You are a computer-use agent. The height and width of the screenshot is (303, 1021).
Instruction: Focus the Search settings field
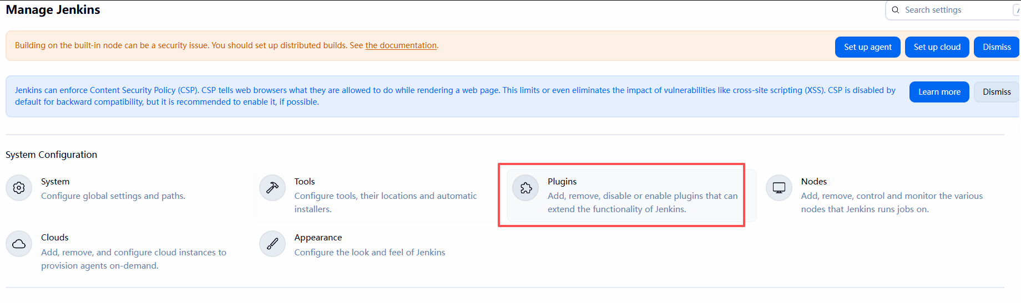click(x=953, y=10)
